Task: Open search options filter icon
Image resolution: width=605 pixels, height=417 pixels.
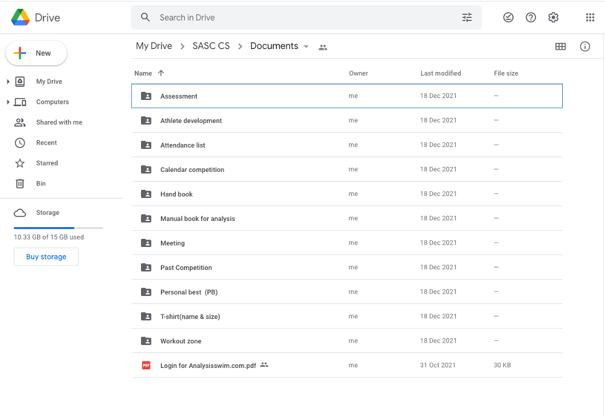Action: 467,17
